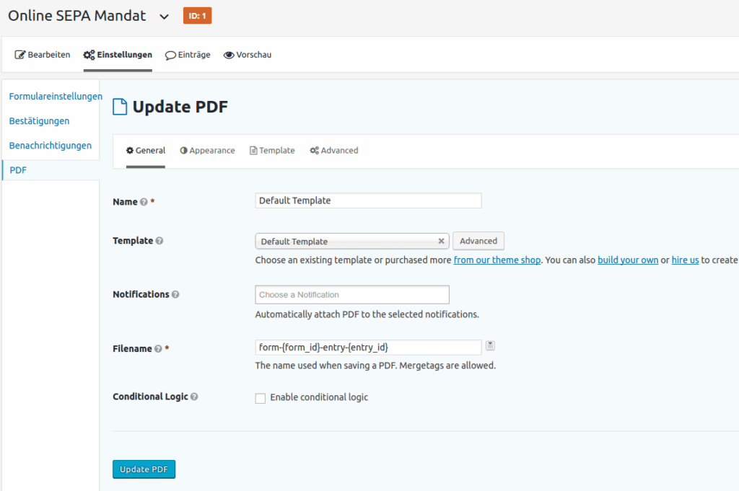The height and width of the screenshot is (491, 739).
Task: Open Bestätigungen settings in the sidebar
Action: click(x=39, y=121)
